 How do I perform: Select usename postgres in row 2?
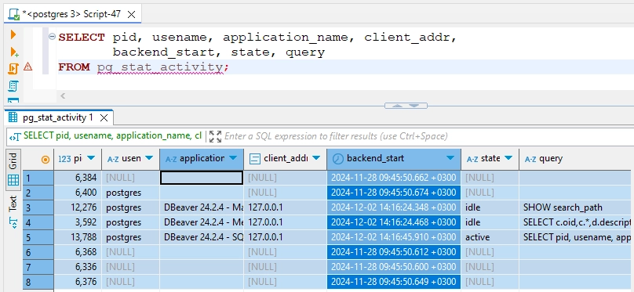[x=130, y=193]
